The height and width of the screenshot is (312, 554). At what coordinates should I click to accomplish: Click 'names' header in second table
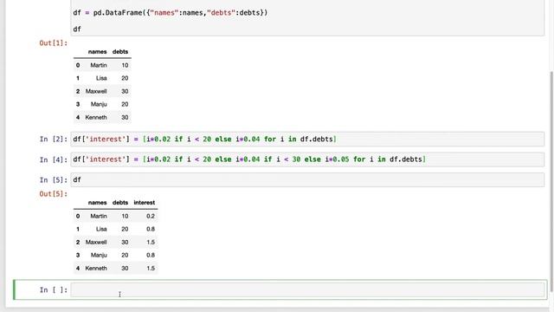(x=97, y=203)
